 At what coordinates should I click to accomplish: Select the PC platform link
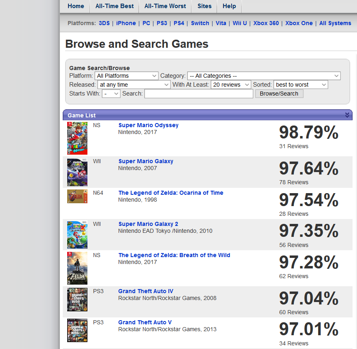(x=146, y=23)
